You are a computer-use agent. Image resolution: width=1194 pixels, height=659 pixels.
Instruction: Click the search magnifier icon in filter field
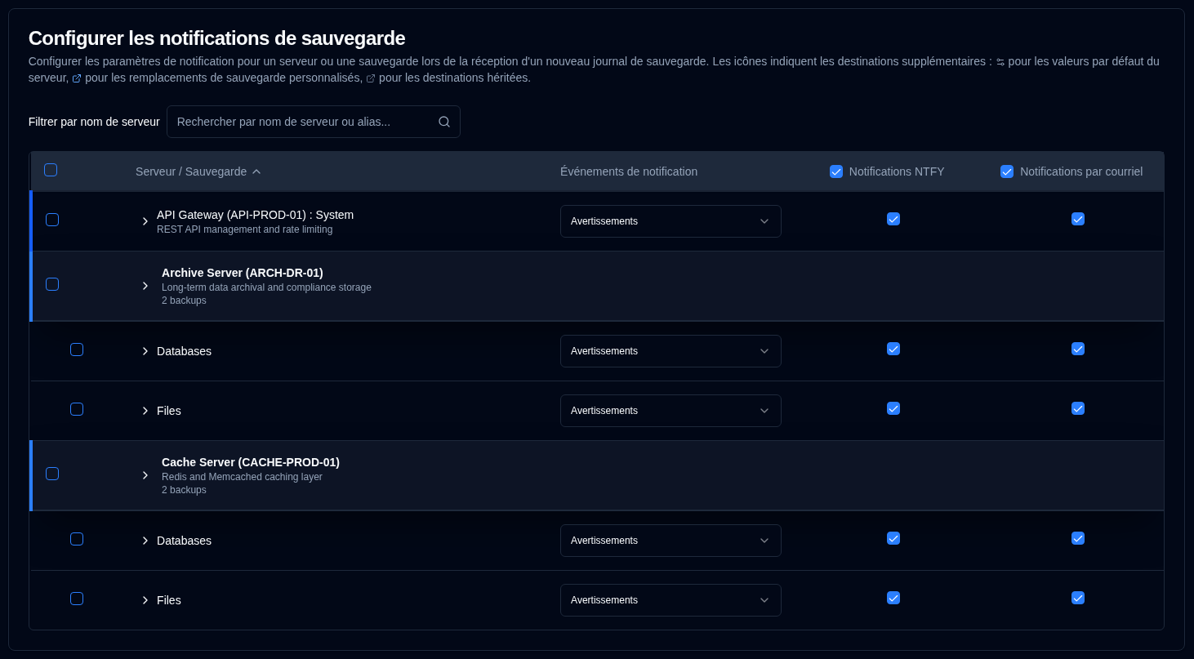click(444, 122)
